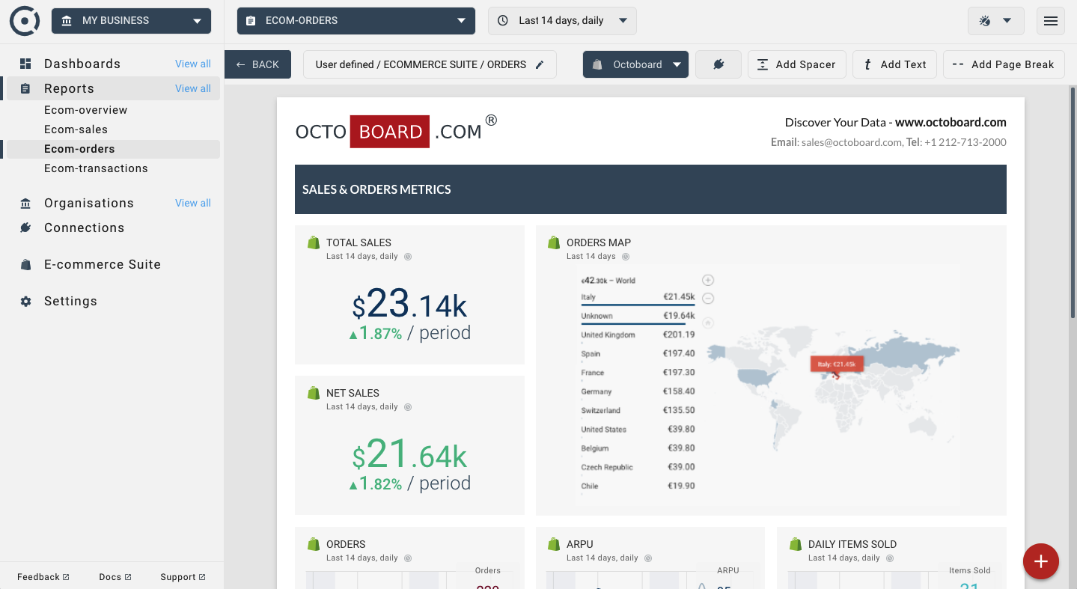The width and height of the screenshot is (1077, 589).
Task: Reset Orders Map to home view
Action: 708,323
